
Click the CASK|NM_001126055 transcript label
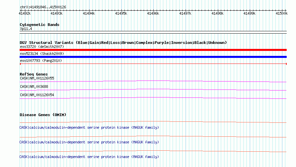(37, 78)
